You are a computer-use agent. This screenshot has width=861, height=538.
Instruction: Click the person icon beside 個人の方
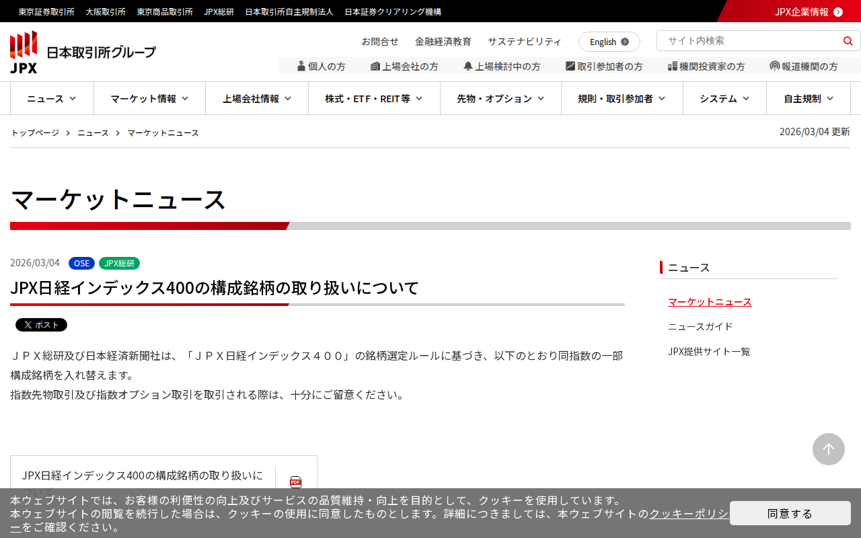coord(301,66)
